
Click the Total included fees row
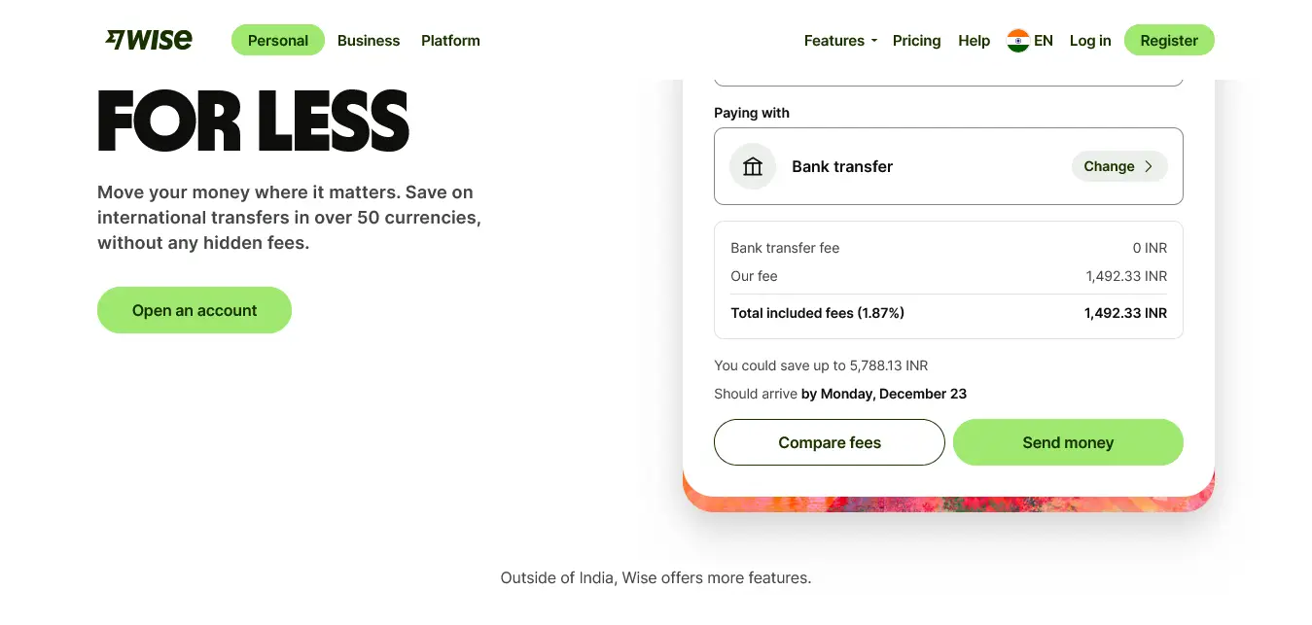tap(948, 313)
